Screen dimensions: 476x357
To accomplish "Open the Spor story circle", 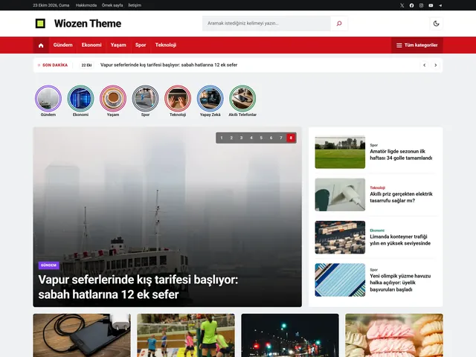I will (x=146, y=98).
